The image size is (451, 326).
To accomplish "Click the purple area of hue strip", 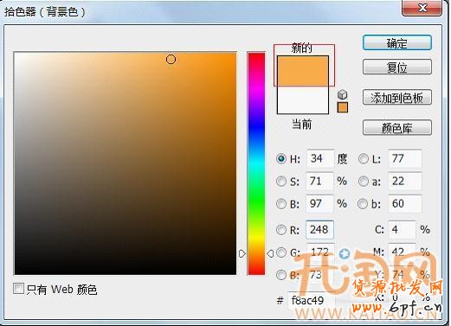I will [x=256, y=104].
